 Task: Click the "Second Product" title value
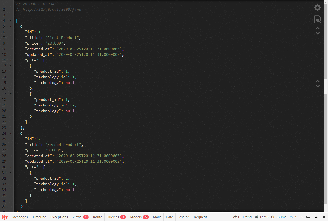(x=63, y=145)
